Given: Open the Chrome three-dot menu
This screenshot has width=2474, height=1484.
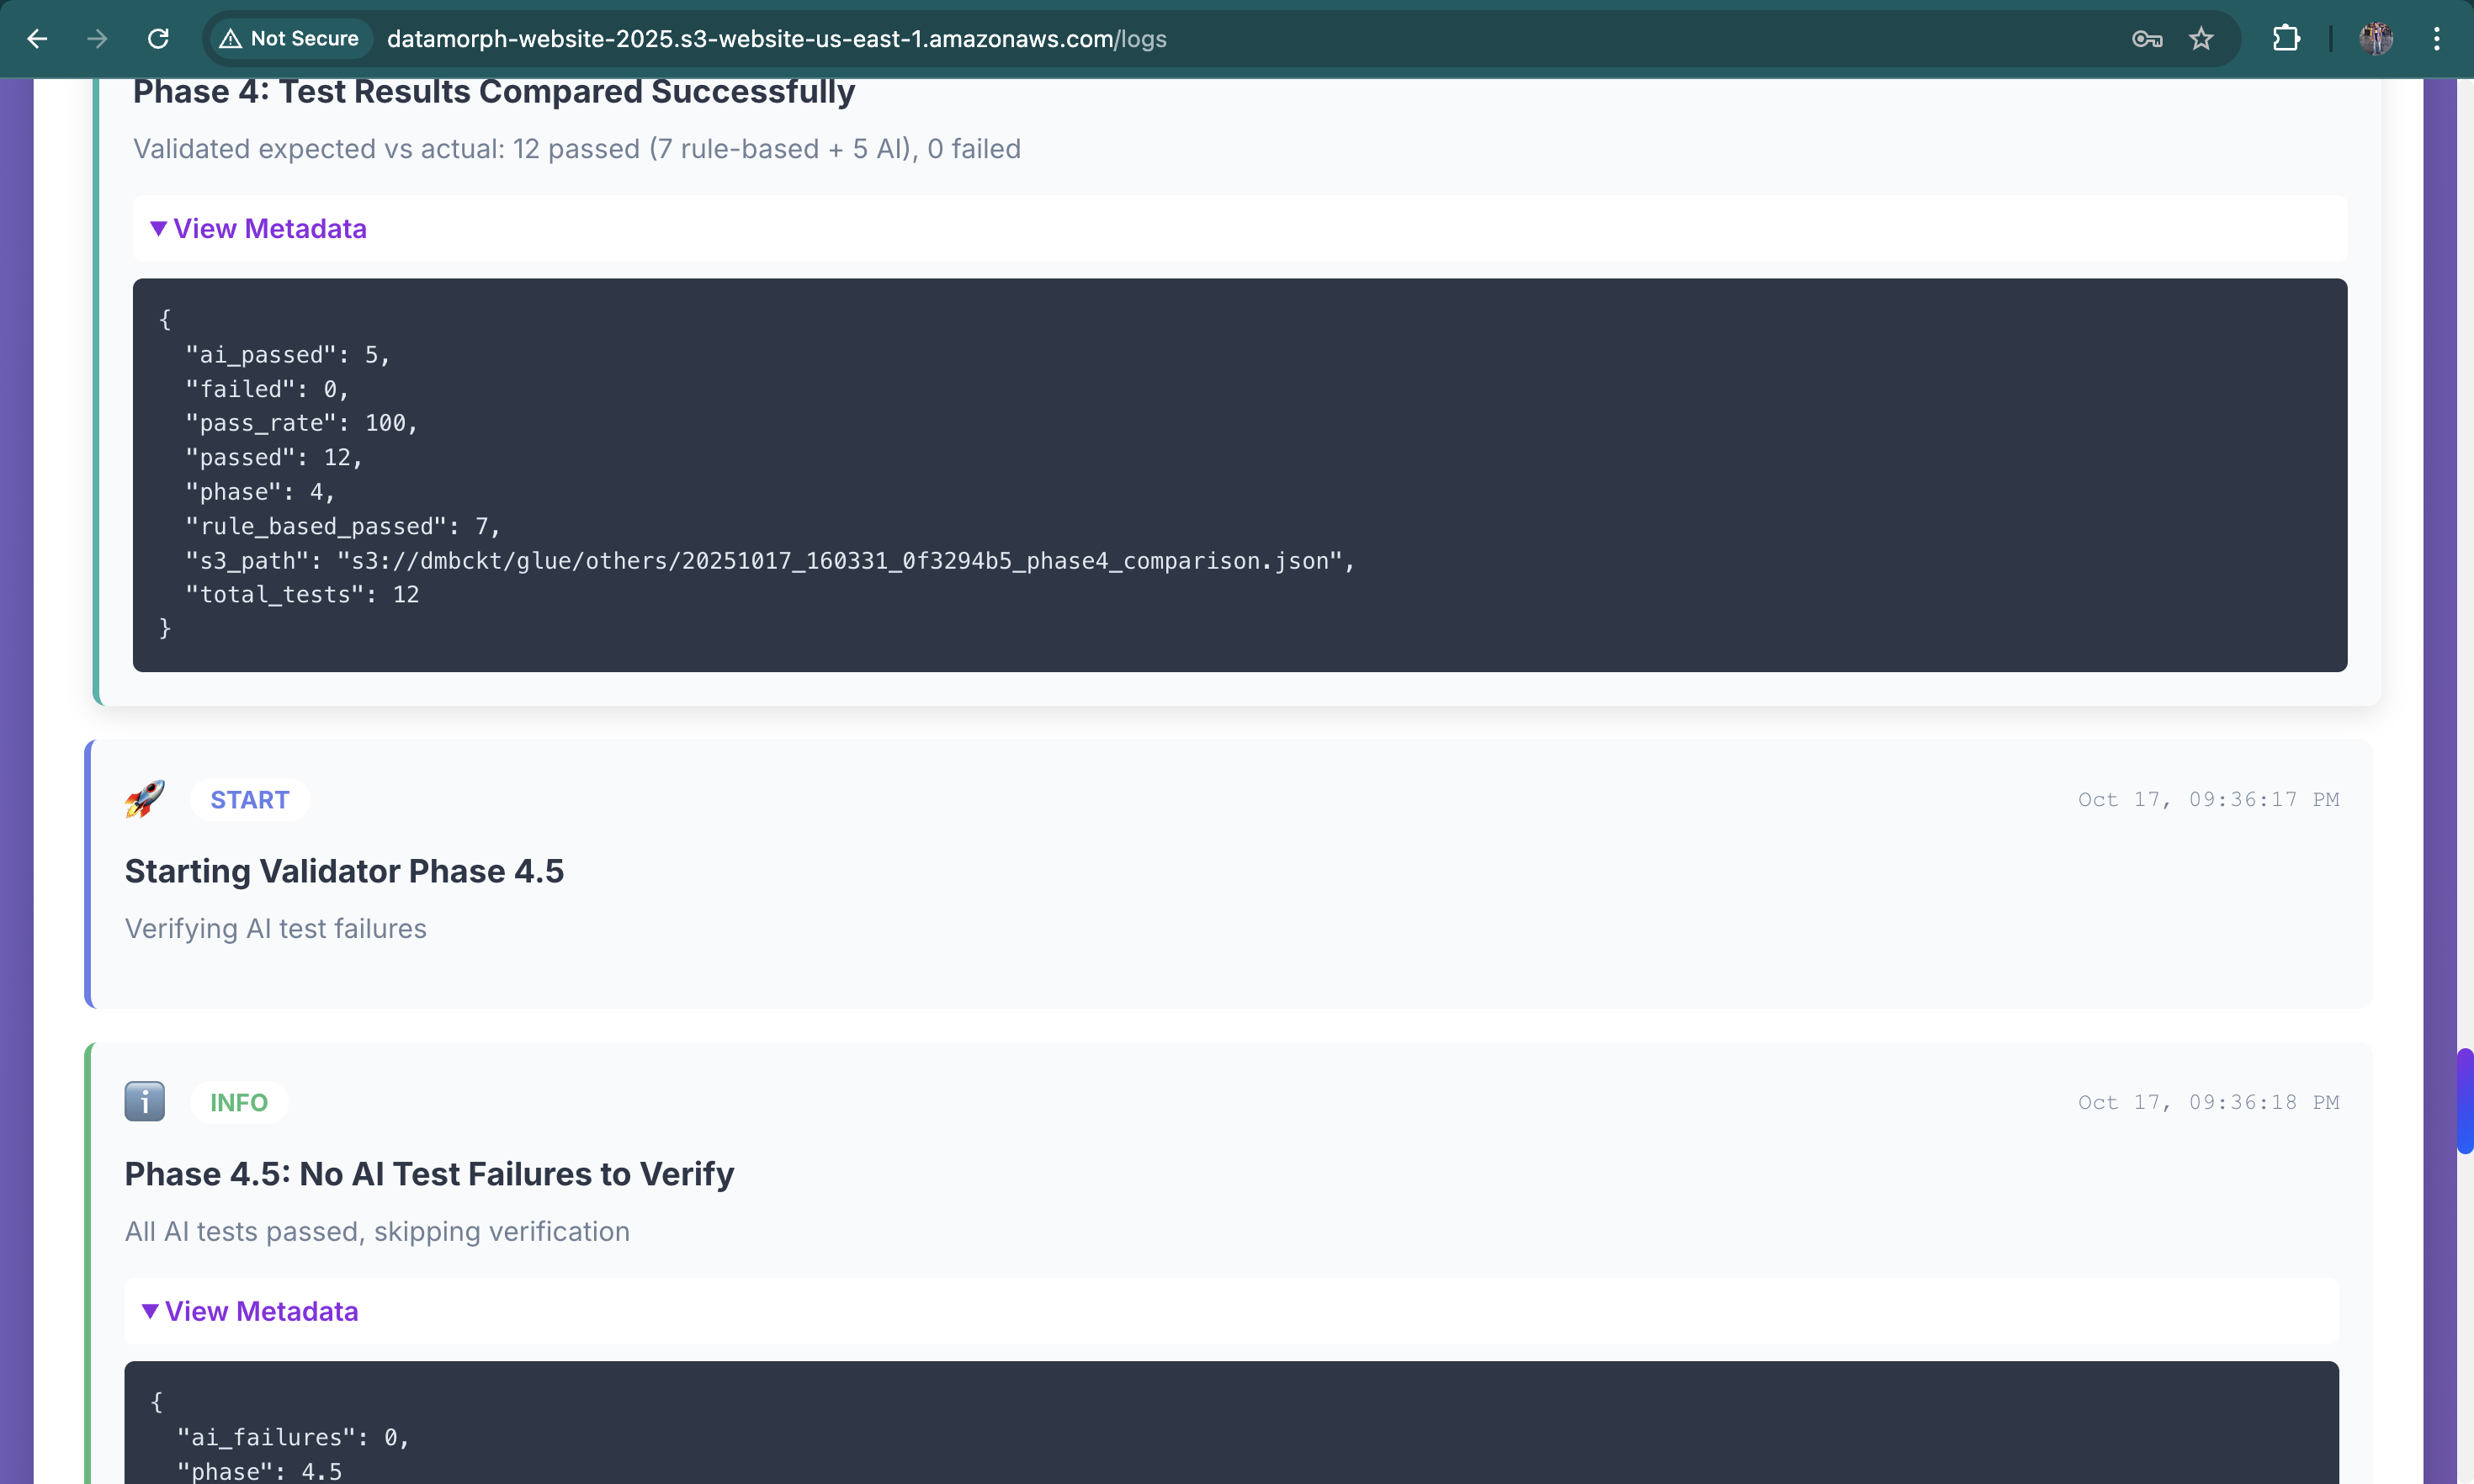Looking at the screenshot, I should (x=2437, y=39).
